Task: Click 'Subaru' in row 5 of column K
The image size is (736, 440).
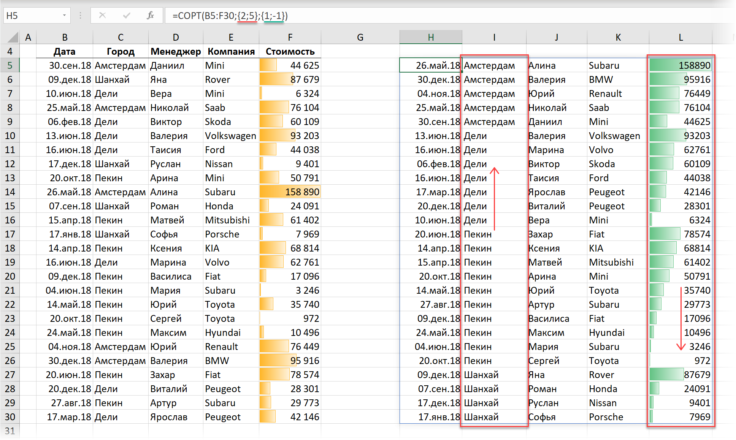Action: (x=618, y=65)
